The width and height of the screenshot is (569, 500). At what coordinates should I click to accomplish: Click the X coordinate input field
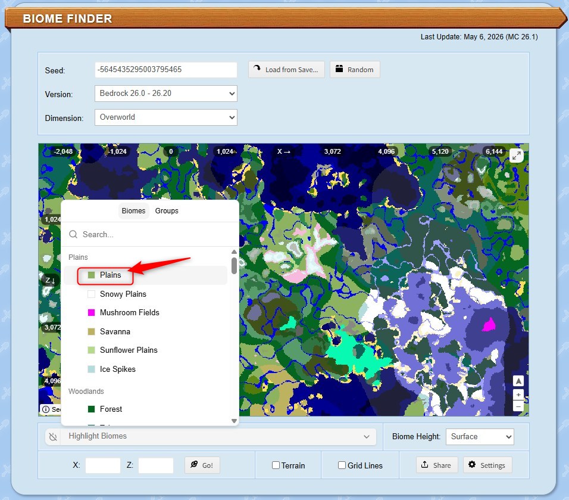coord(103,465)
